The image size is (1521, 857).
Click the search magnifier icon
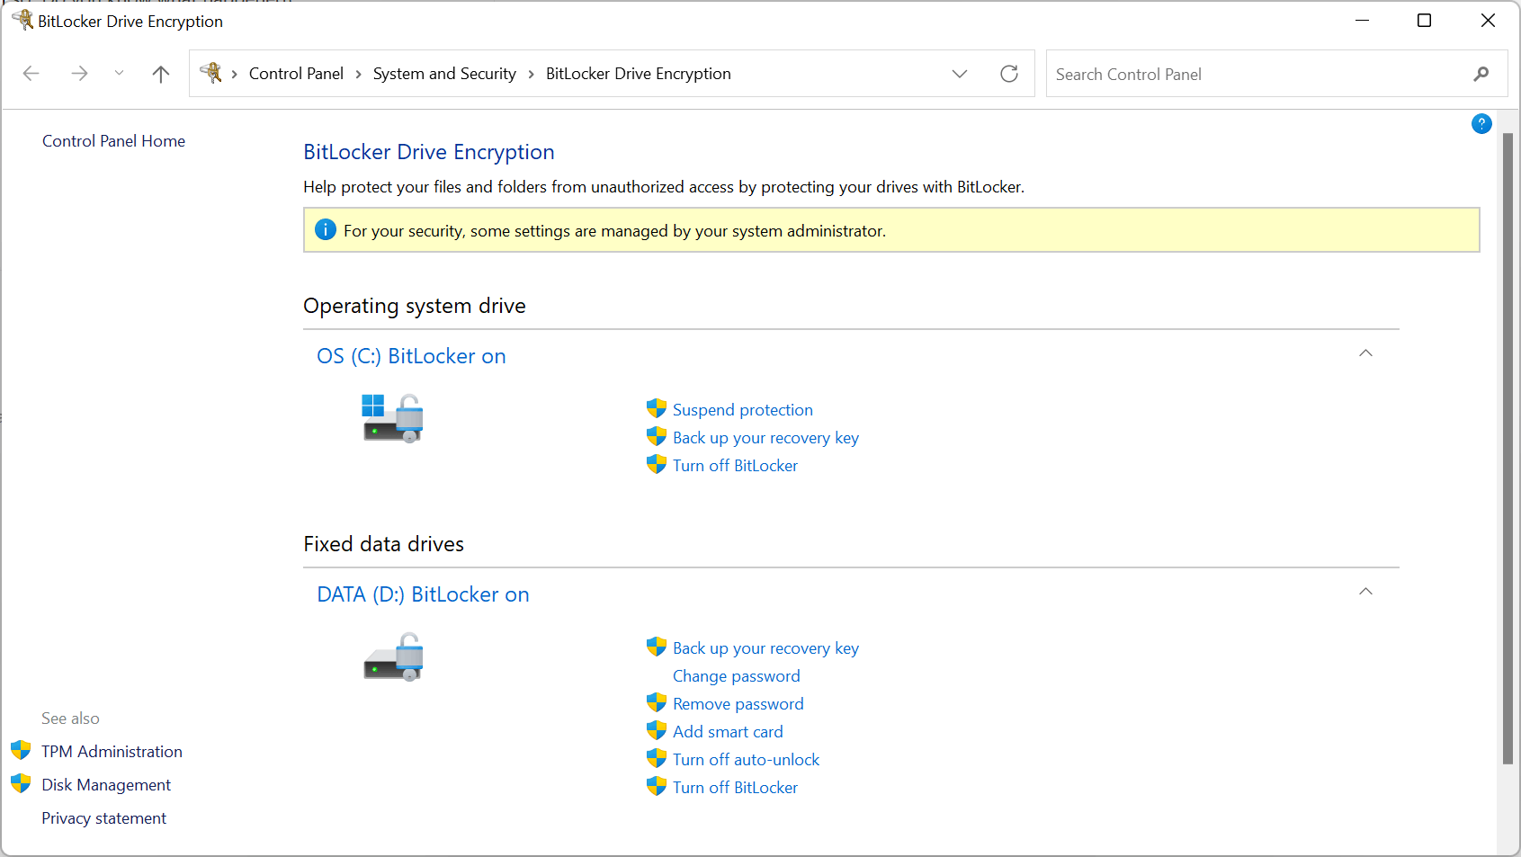coord(1481,74)
